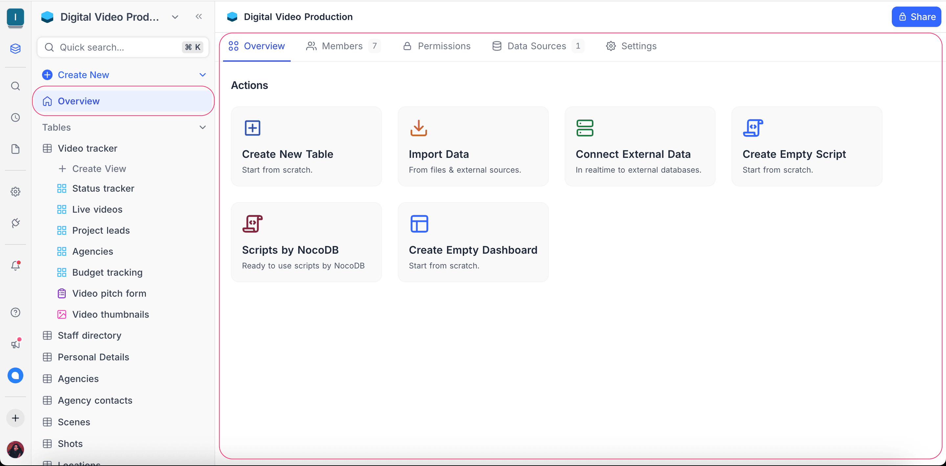
Task: Open the user avatar at bottom left
Action: pyautogui.click(x=15, y=449)
